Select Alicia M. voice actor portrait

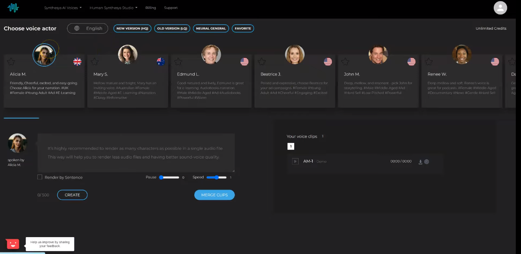point(44,55)
